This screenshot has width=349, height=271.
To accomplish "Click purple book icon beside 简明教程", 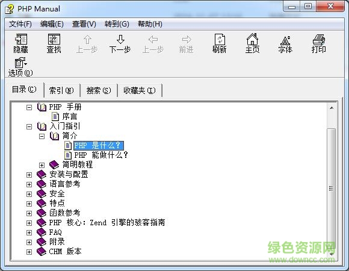I will point(54,165).
